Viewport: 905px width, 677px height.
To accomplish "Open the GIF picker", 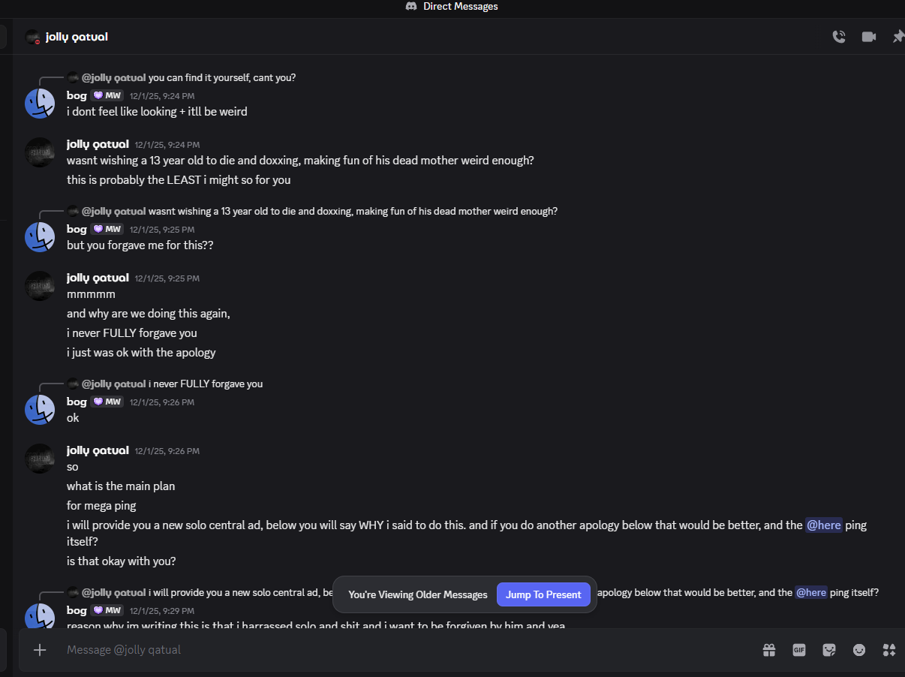I will tap(799, 650).
